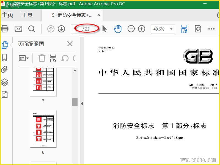220x165 pixels.
Task: Click the 代替 GB 13495—1992 text
Action: pos(205,88)
